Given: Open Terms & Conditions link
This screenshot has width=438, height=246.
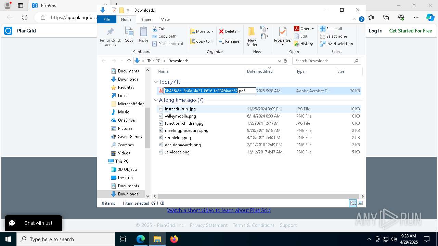Looking at the screenshot, I should [254, 225].
